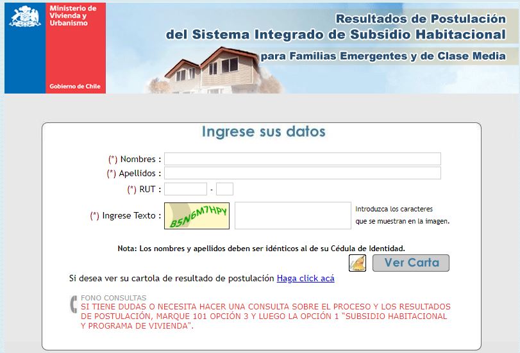Image resolution: width=520 pixels, height=353 pixels.
Task: Focus the Nombres text field
Action: pos(302,159)
